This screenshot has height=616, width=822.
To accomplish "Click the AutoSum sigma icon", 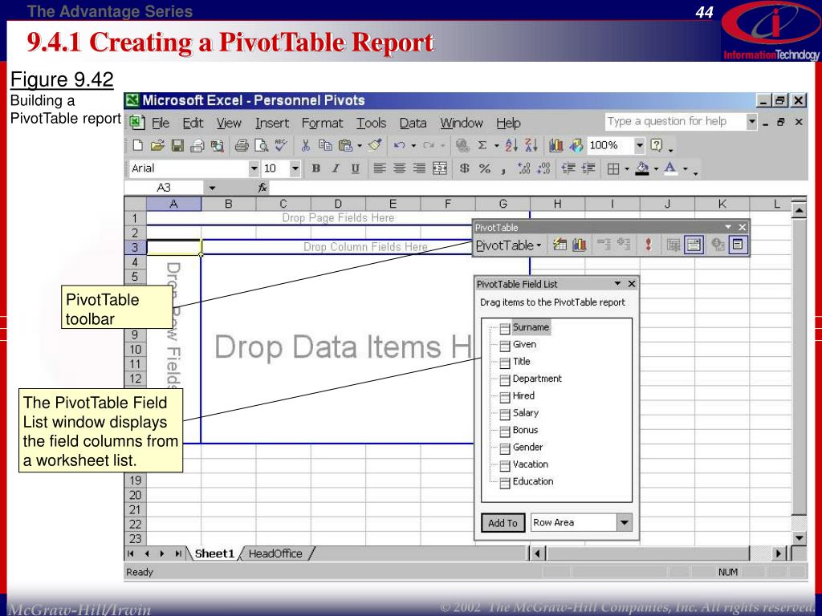I will click(482, 146).
